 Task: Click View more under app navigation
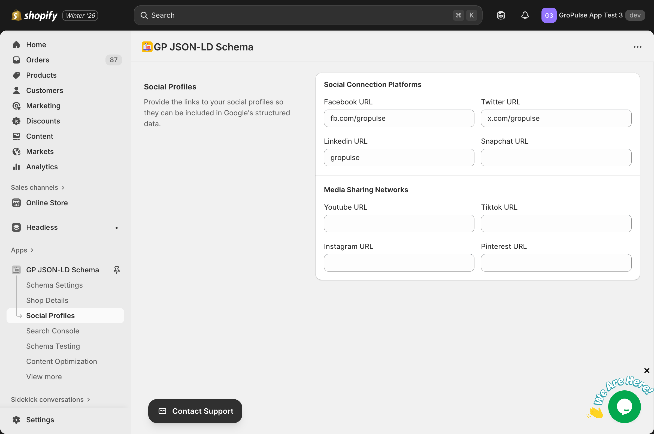tap(44, 377)
